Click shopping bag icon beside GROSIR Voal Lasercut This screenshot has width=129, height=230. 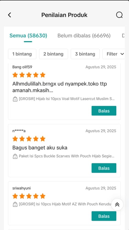[15, 99]
